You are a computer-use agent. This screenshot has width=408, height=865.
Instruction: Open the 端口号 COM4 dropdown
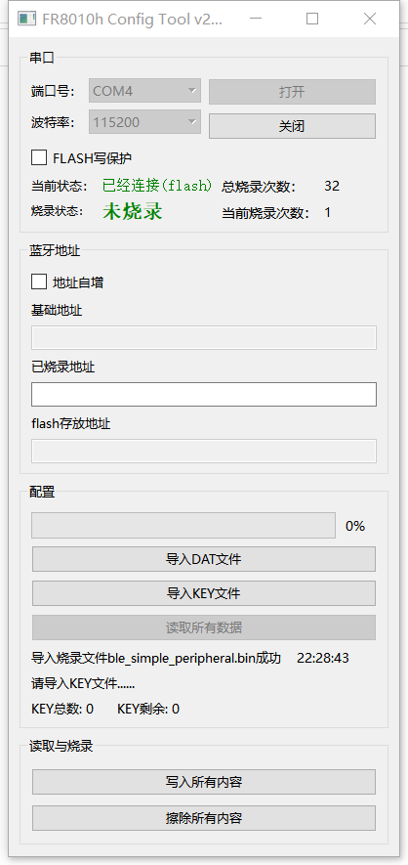(144, 91)
